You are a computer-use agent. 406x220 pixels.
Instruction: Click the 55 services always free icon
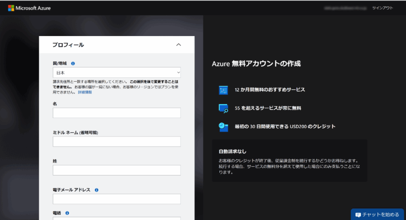click(224, 108)
